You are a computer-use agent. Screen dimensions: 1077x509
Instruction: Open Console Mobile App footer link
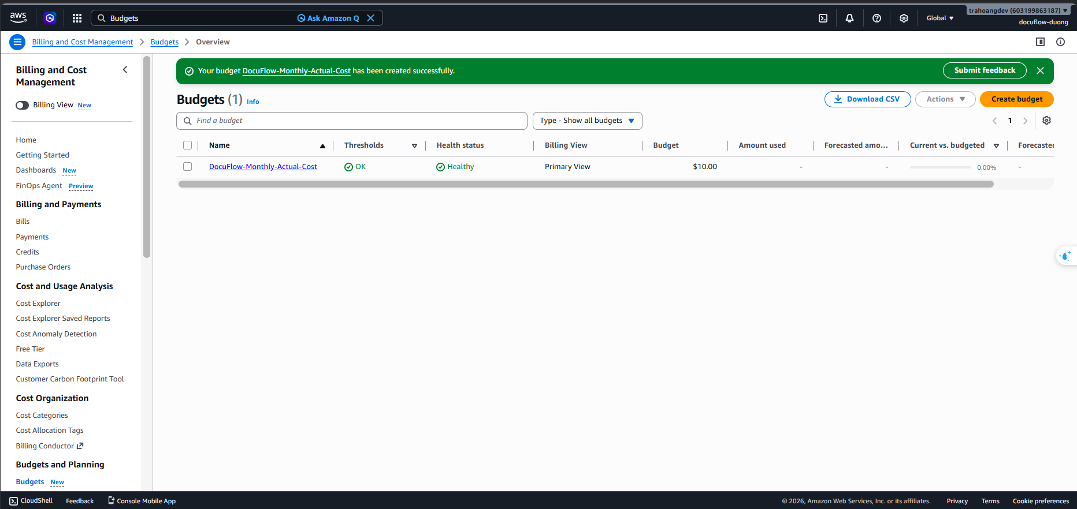point(142,501)
